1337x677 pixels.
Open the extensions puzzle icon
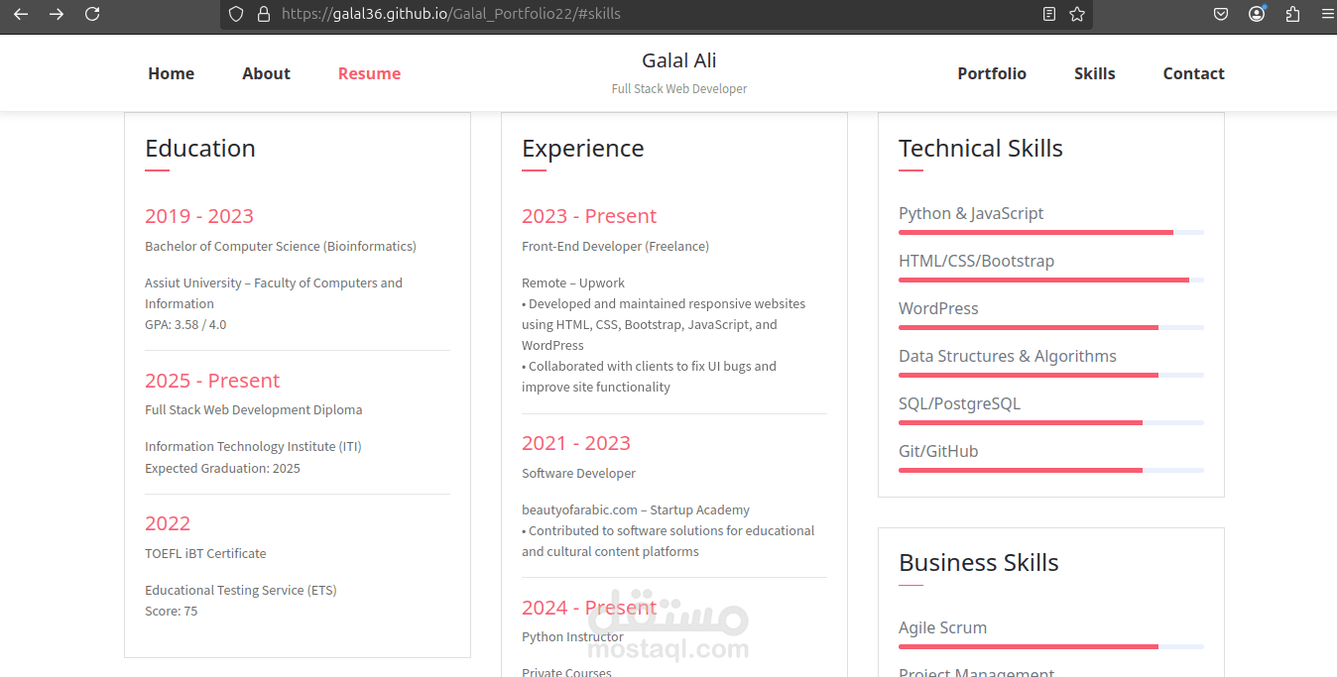[1292, 14]
